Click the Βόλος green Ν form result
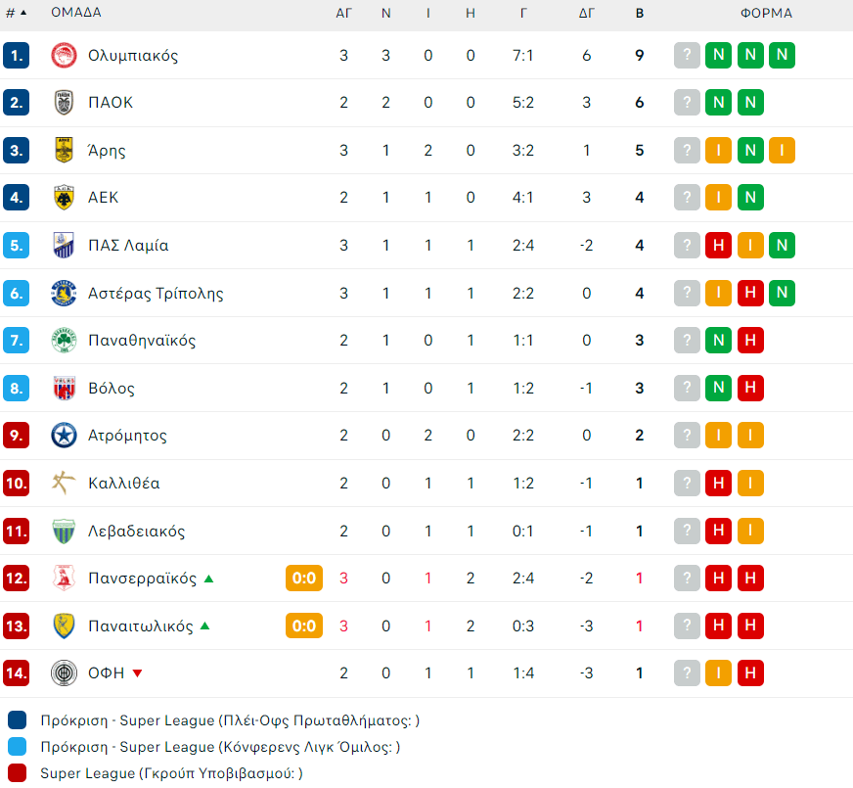This screenshot has width=853, height=788. pos(719,389)
